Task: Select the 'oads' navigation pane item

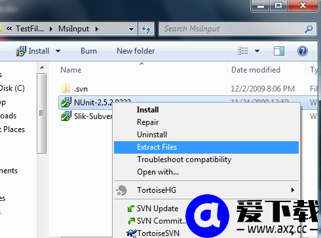Action: point(8,116)
